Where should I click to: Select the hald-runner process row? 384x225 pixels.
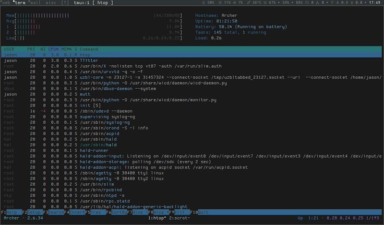click(191, 151)
